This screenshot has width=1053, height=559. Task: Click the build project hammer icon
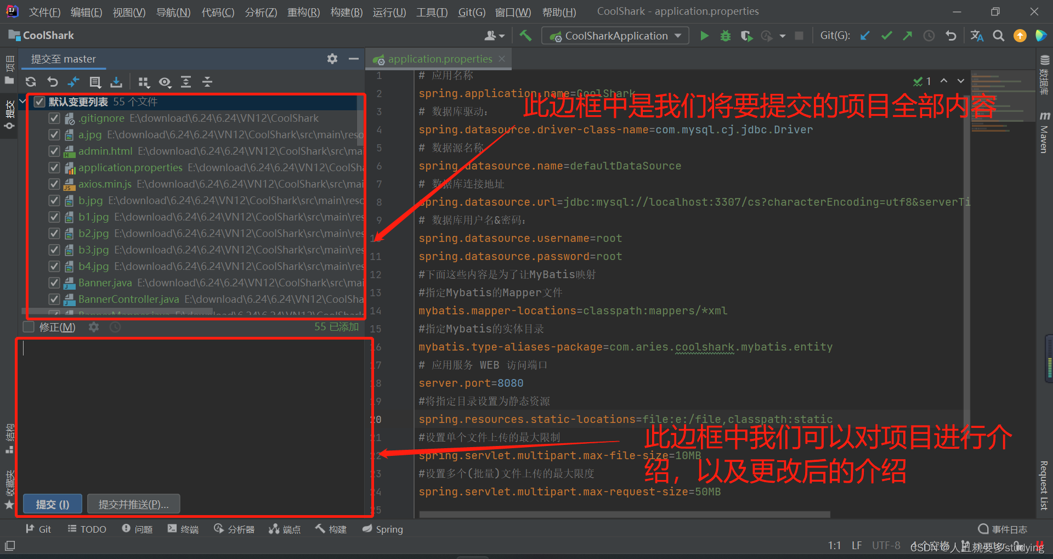(525, 36)
